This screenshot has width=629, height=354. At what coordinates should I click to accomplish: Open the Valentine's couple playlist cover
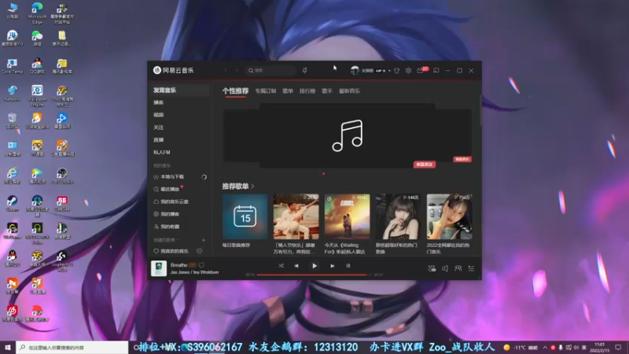(x=296, y=217)
